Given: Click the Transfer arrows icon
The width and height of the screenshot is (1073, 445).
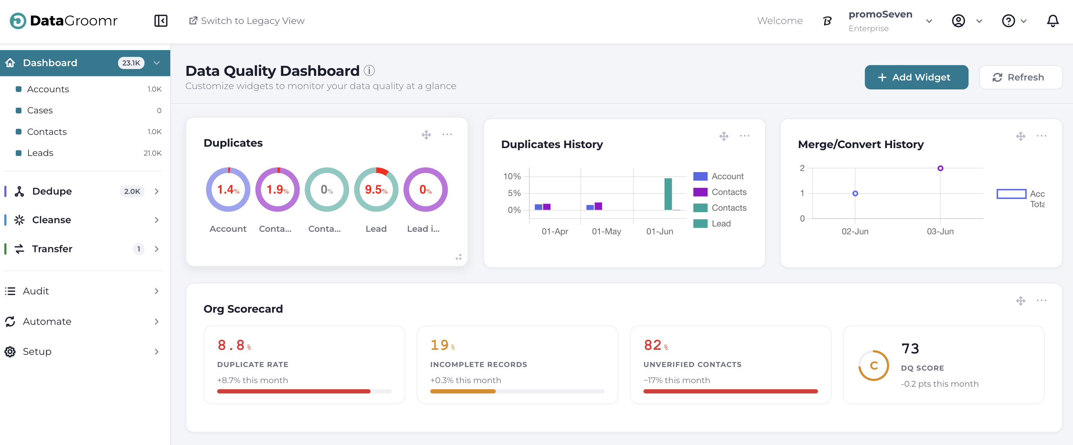Looking at the screenshot, I should click(x=19, y=249).
